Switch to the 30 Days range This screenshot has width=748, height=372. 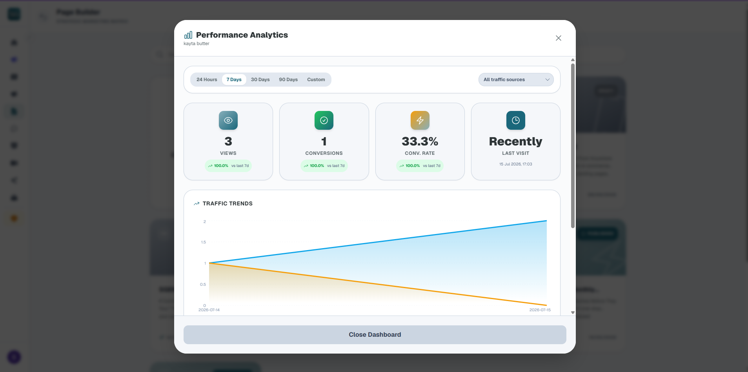point(260,80)
